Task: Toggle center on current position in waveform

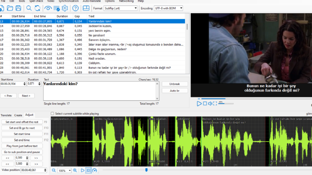Action: pyautogui.click(x=89, y=170)
